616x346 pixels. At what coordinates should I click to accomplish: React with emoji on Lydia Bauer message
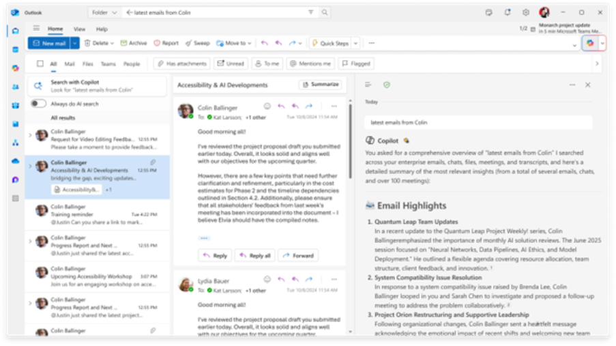pyautogui.click(x=267, y=280)
